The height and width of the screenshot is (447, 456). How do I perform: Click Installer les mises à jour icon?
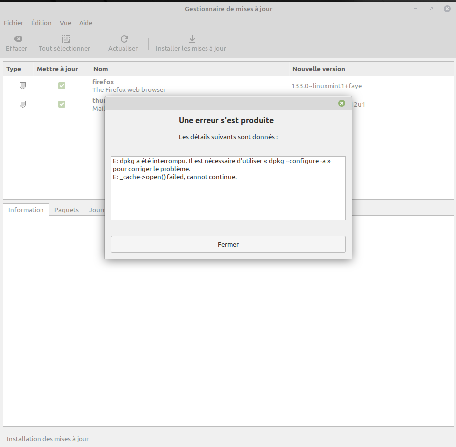tap(192, 39)
